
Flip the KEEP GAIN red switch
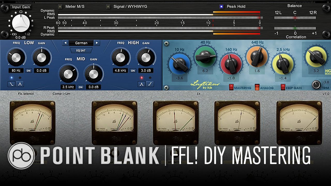283,87
